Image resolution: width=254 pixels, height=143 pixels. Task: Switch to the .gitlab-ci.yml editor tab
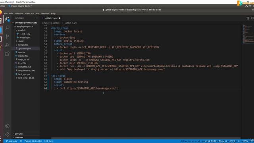51,18
